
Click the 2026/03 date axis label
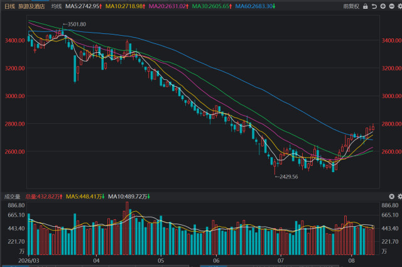click(x=29, y=261)
